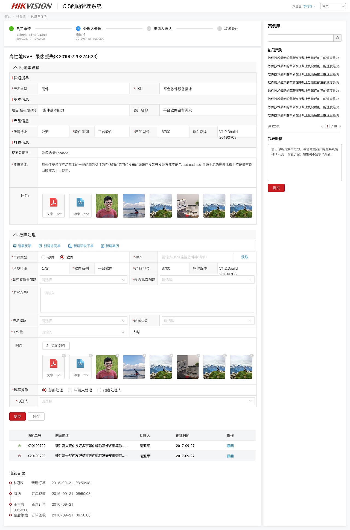Click the green clock status icon in first row
This screenshot has height=530, width=350.
[x=19, y=446]
